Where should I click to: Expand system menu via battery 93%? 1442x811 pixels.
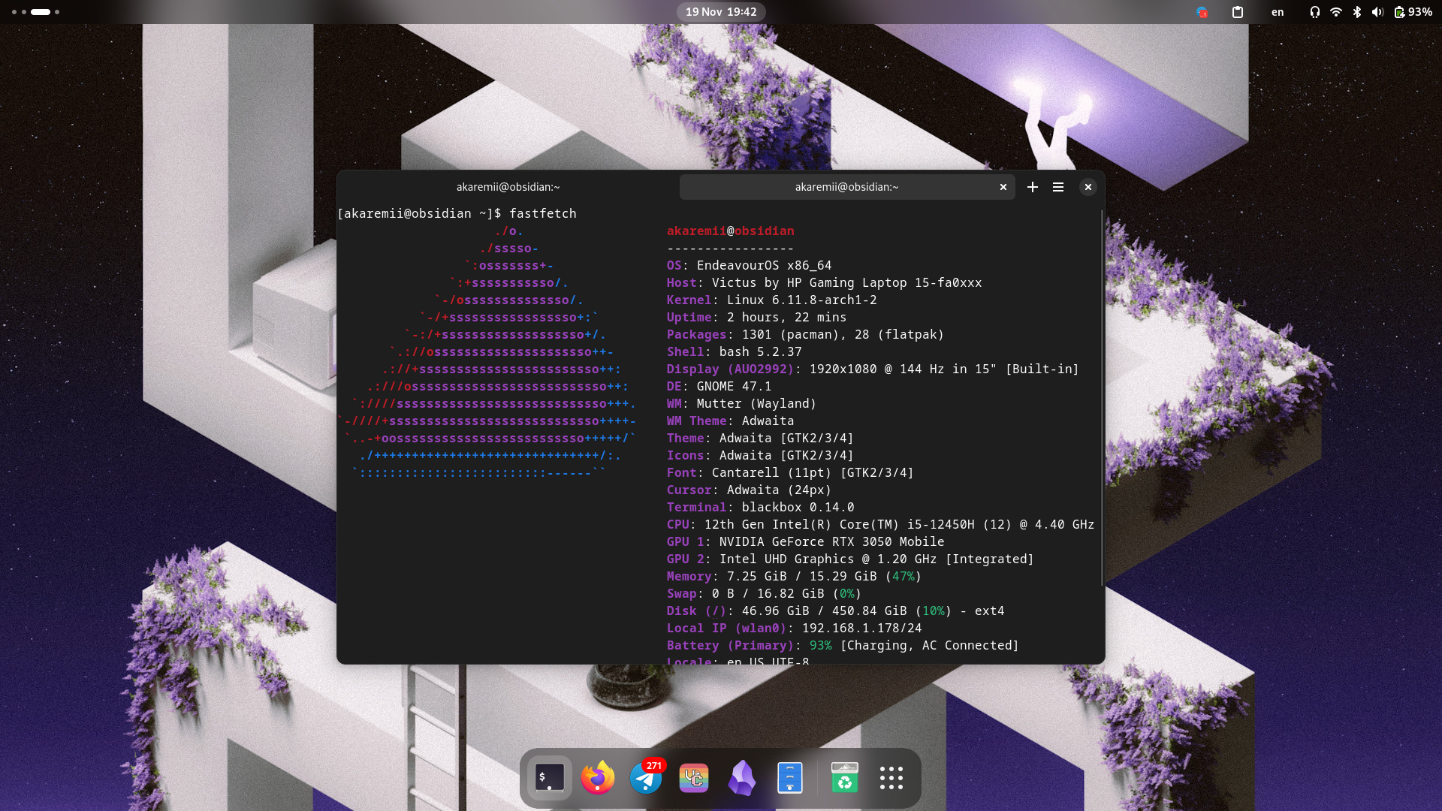pos(1413,12)
